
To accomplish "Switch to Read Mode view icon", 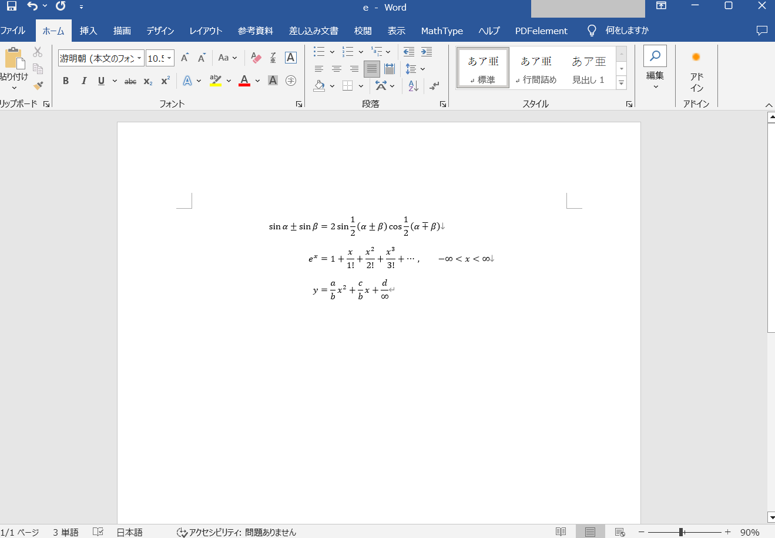I will click(561, 532).
